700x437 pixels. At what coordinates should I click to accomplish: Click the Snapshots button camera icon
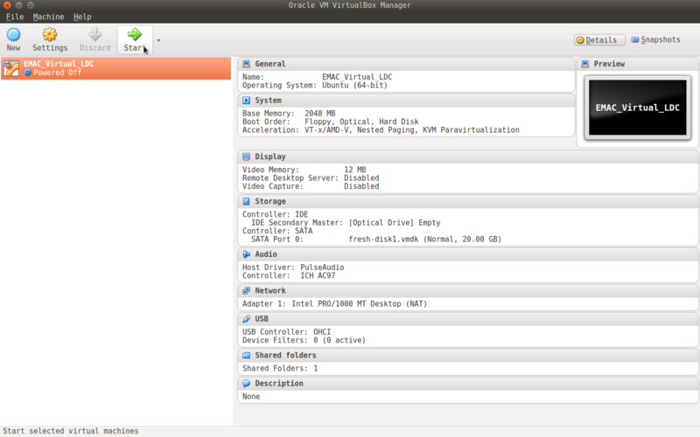click(x=635, y=39)
